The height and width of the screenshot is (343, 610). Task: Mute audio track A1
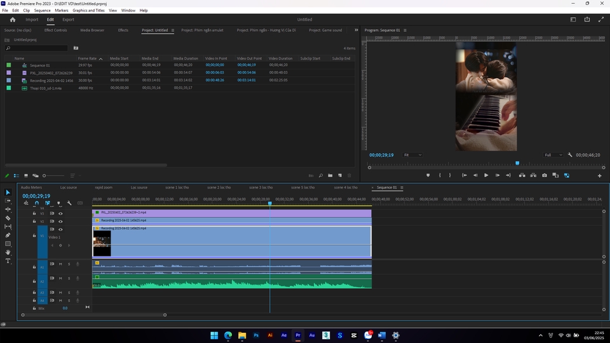[x=60, y=264]
